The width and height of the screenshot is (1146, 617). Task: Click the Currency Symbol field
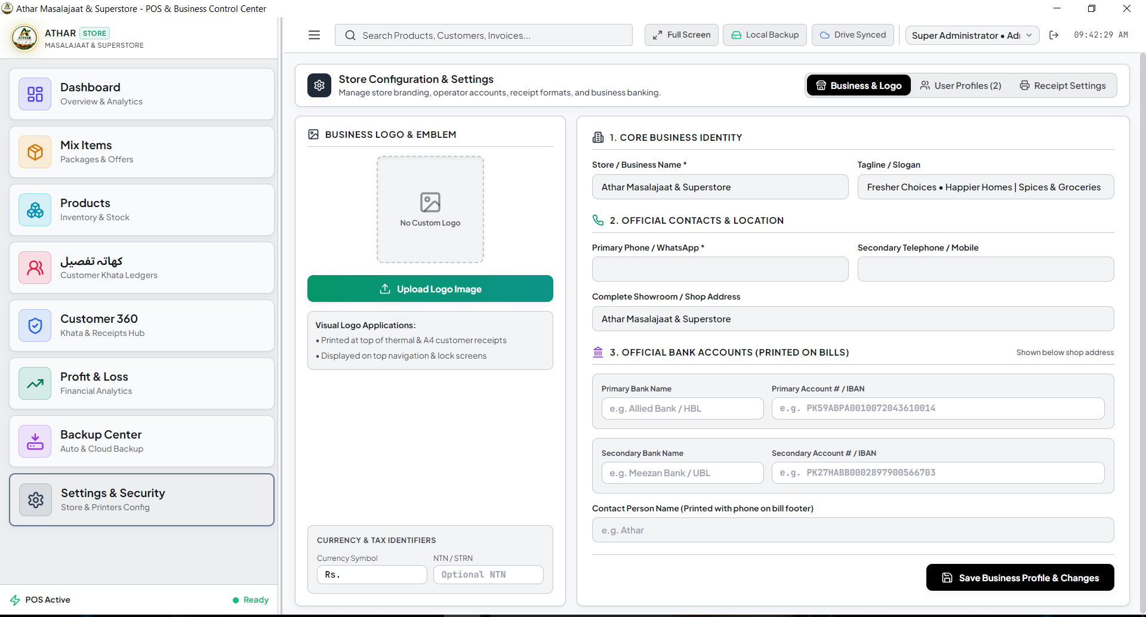coord(372,575)
